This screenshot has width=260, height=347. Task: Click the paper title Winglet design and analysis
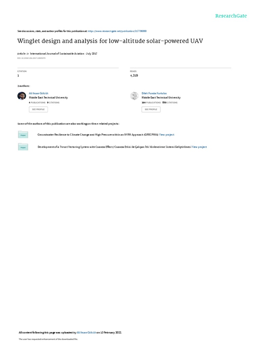point(110,41)
